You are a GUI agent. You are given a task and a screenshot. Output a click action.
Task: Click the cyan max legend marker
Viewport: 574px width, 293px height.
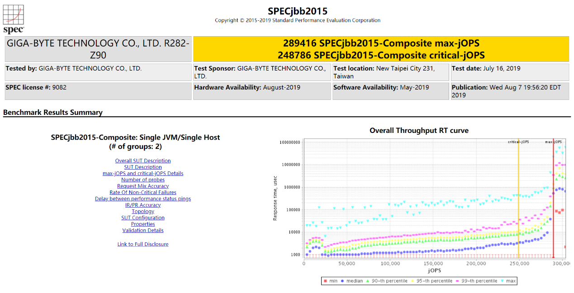tap(503, 281)
